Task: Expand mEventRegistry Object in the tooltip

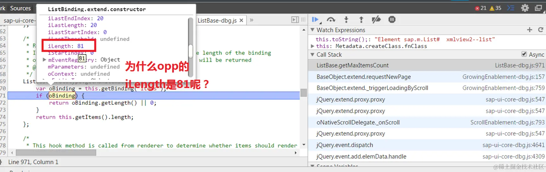Action: [45, 60]
